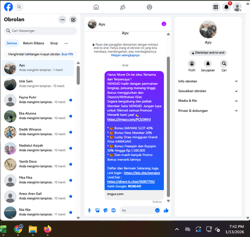
Task: Open the chat with Yasrib Deco
Action: [38, 164]
